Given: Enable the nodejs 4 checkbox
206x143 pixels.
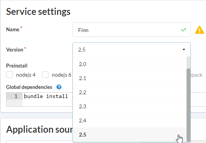Looking at the screenshot, I should [x=9, y=75].
